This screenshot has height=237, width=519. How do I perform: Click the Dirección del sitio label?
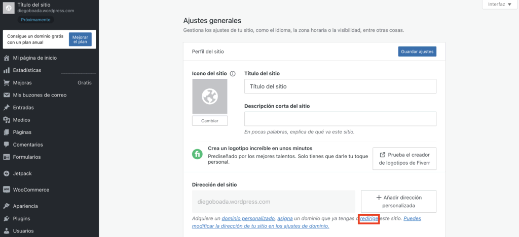point(214,185)
